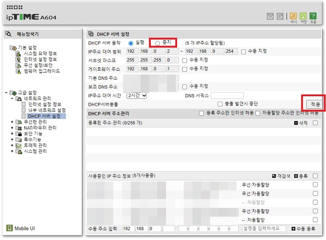The image size is (326, 240).
Task: Click the 무선랜 관리 folder icon
Action: tap(19, 122)
